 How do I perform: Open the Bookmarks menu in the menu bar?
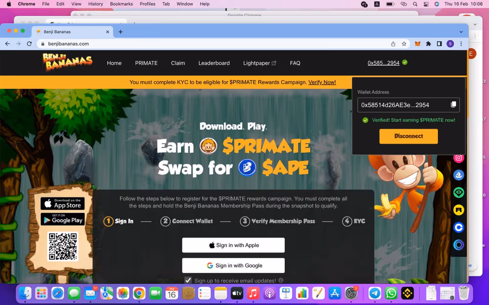click(121, 4)
